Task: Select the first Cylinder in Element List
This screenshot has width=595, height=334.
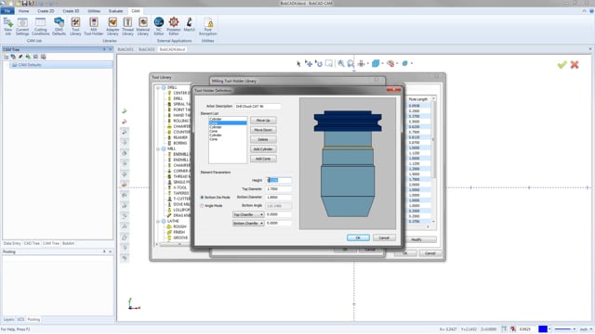Action: pyautogui.click(x=227, y=119)
